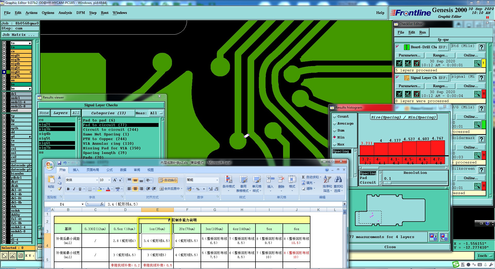Click Excel formula bar fx icon
Viewport: 495px width, 269px height.
tap(102, 204)
